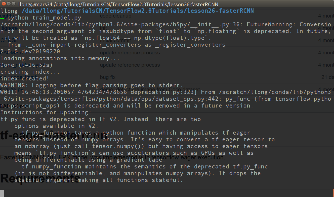Click the green prompt arrow
The width and height of the screenshot is (334, 197).
point(2,18)
